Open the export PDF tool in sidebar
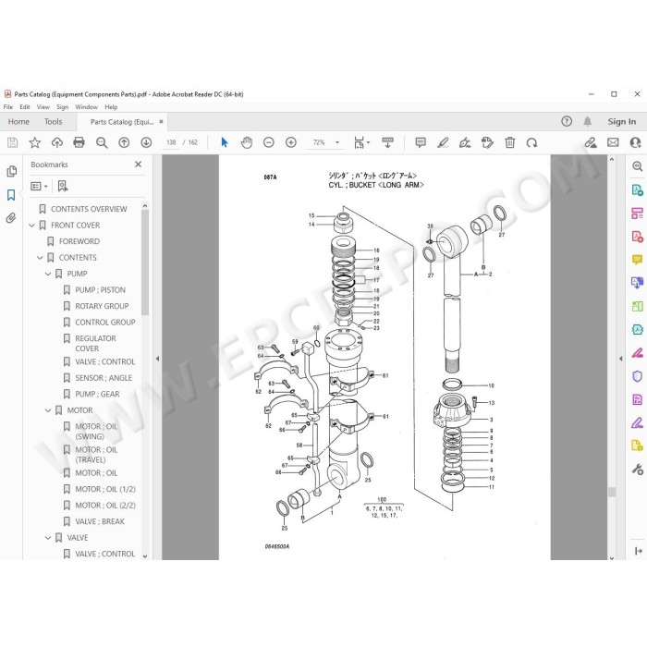This screenshot has width=647, height=647. pyautogui.click(x=637, y=189)
